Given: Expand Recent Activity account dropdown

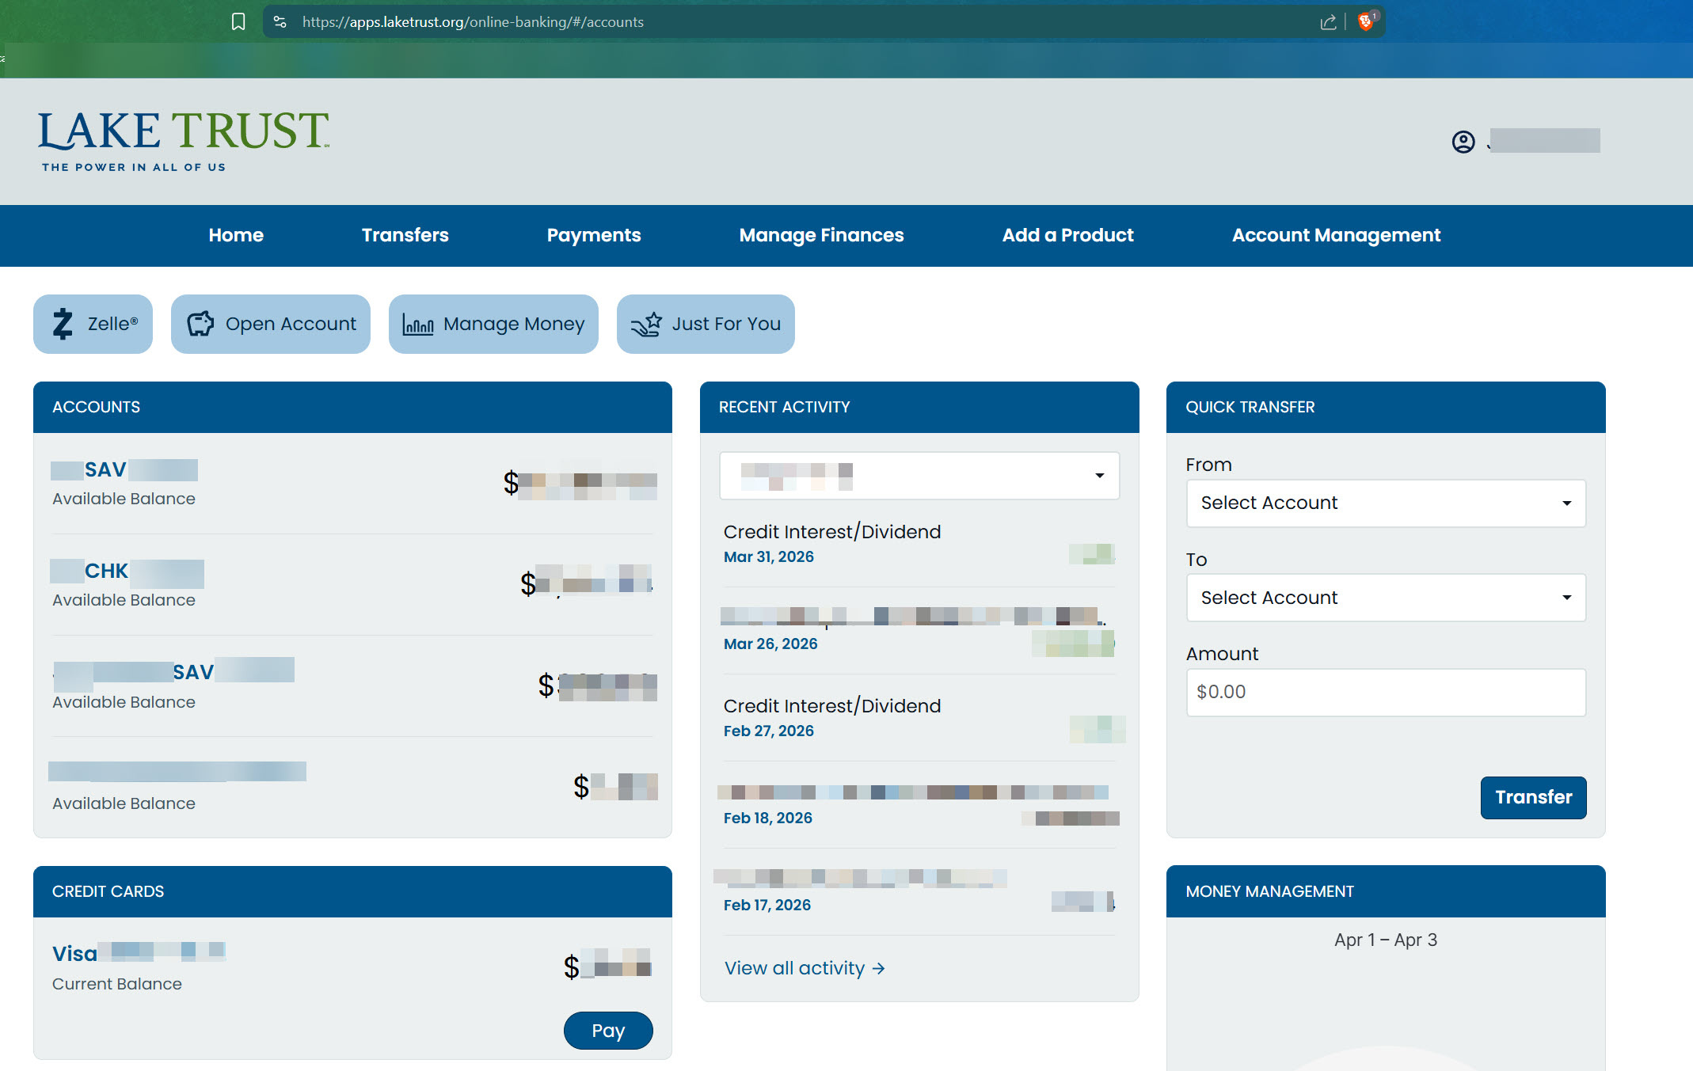Looking at the screenshot, I should 919,476.
